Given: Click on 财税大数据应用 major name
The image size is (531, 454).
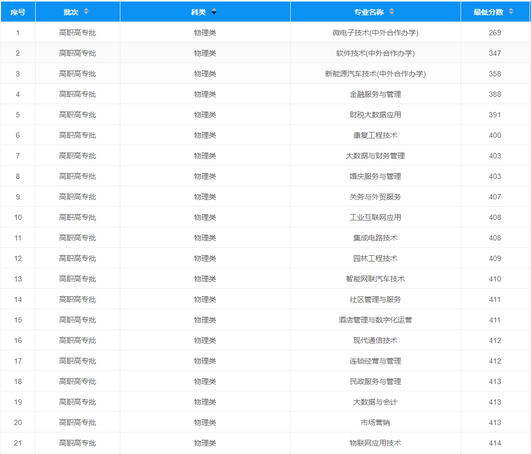Looking at the screenshot, I should 375,115.
